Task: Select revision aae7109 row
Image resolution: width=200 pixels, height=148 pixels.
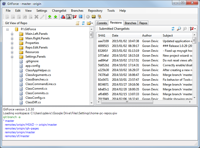Action: (x=145, y=41)
